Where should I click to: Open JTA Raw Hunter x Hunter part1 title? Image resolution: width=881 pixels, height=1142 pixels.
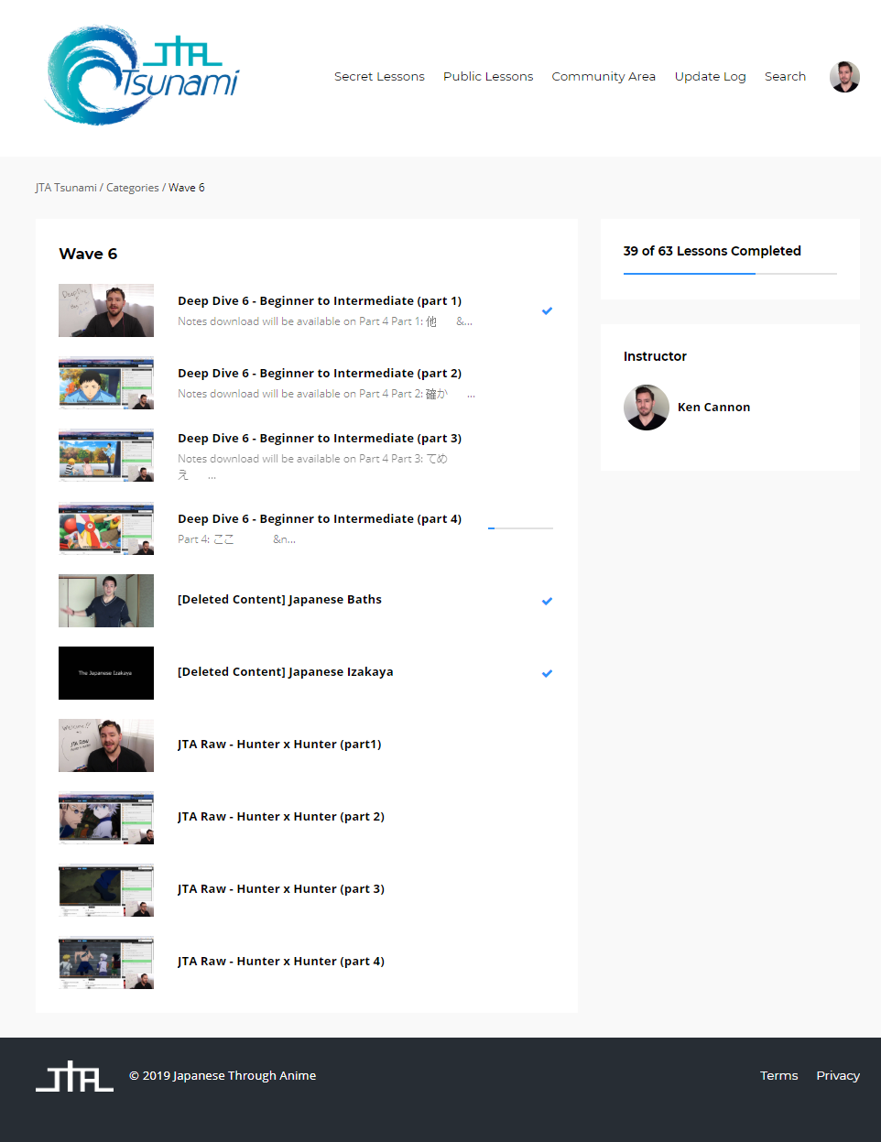click(279, 745)
